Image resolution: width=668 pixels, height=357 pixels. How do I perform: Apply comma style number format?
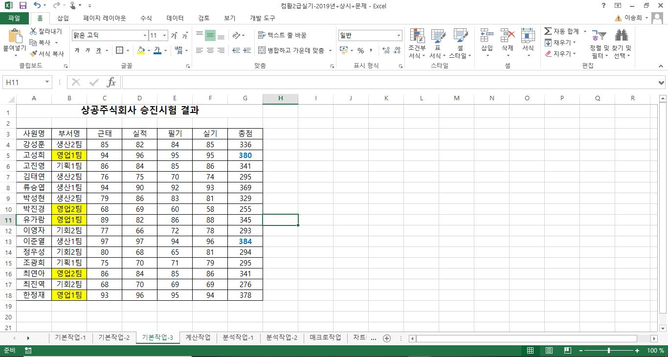pyautogui.click(x=371, y=50)
